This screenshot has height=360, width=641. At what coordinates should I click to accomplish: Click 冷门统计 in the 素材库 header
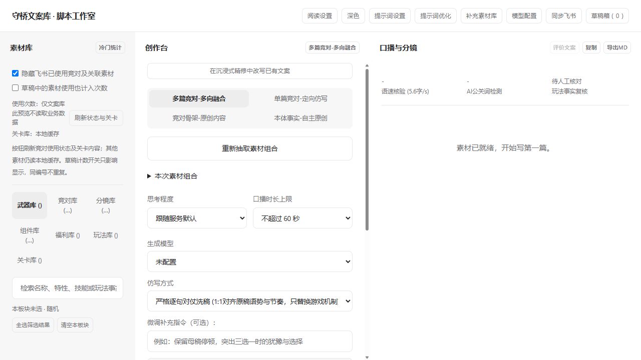point(110,47)
